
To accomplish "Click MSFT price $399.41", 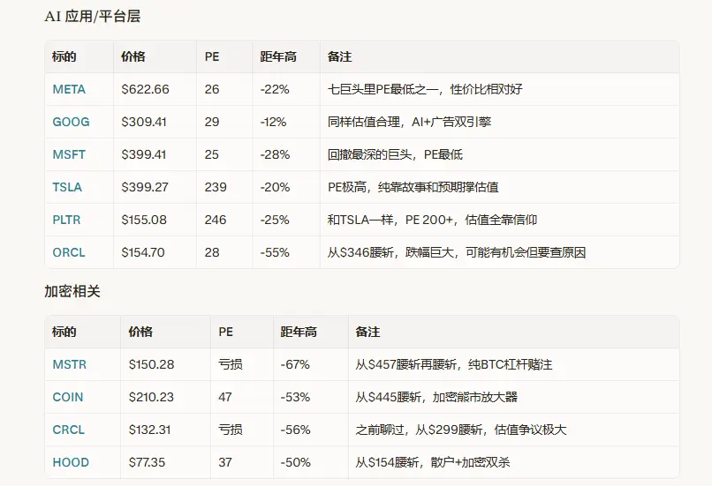I will point(144,154).
